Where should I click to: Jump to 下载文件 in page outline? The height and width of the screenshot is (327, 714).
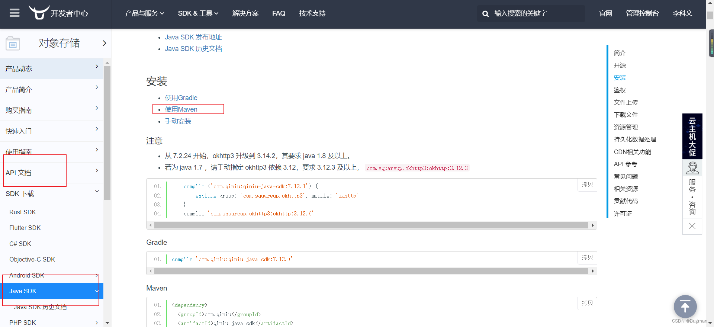(626, 115)
